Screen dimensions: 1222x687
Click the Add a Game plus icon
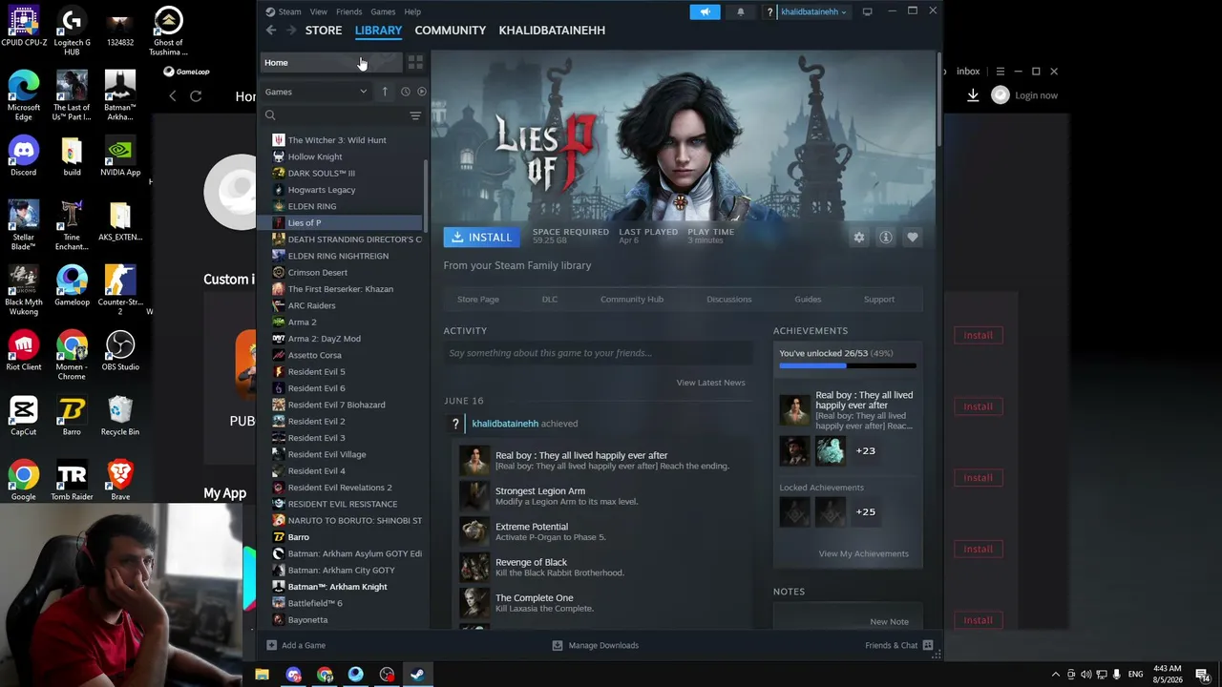click(272, 645)
